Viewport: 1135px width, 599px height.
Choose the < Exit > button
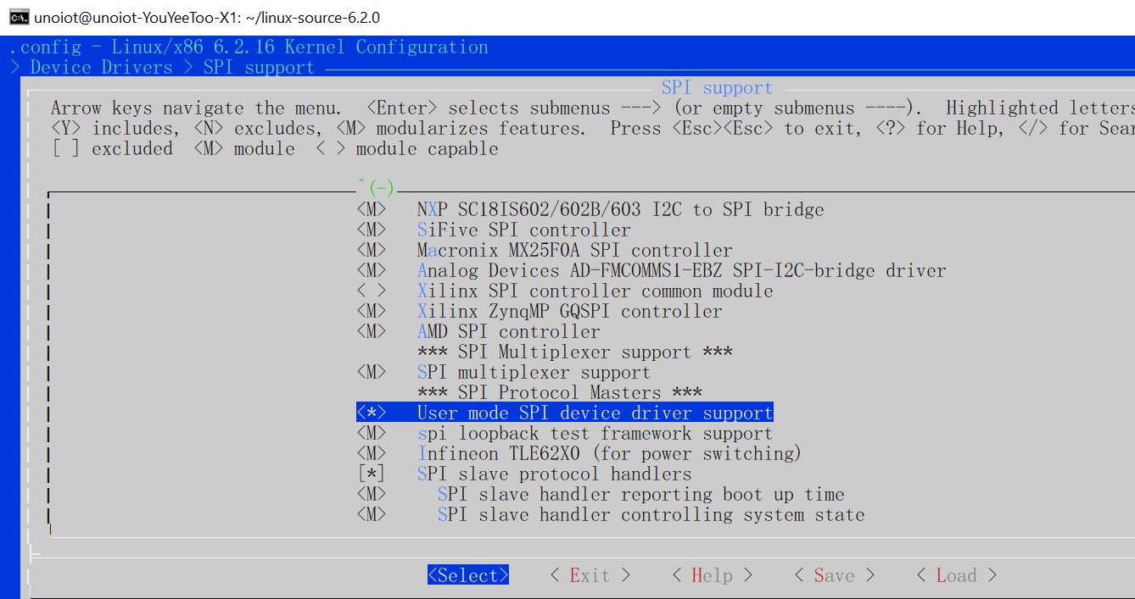[590, 575]
